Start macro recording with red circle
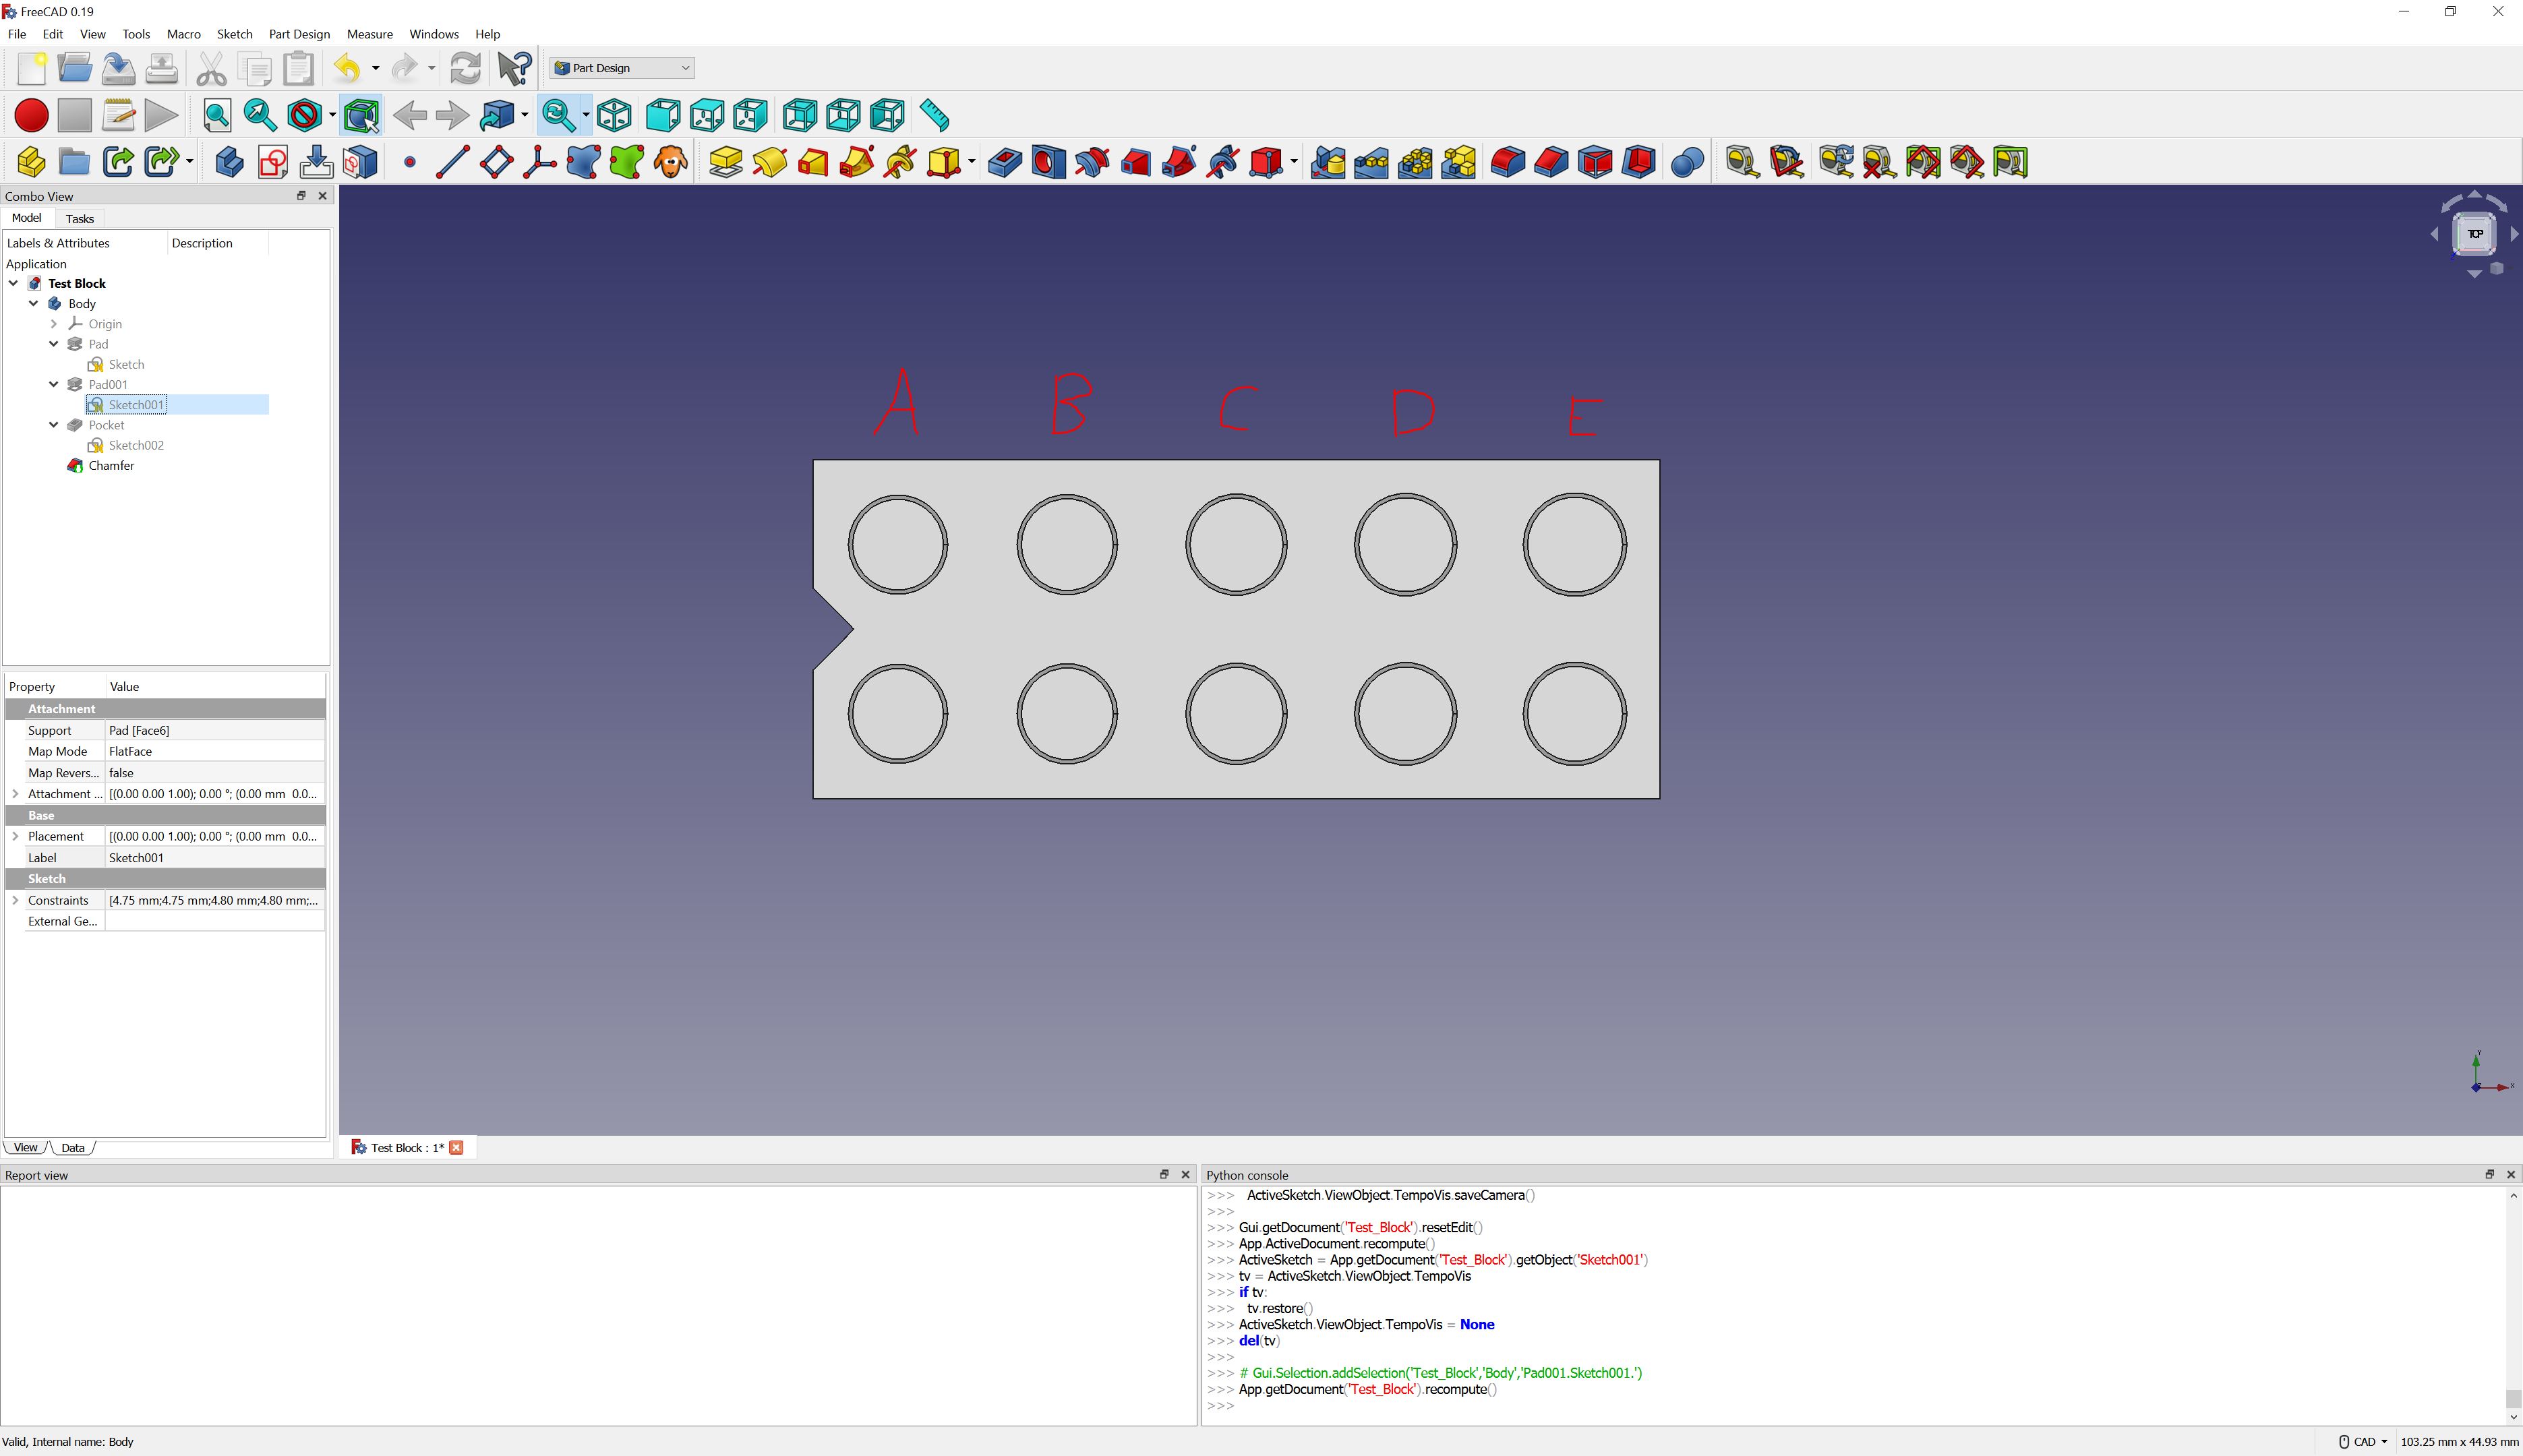2523x1456 pixels. coord(32,116)
